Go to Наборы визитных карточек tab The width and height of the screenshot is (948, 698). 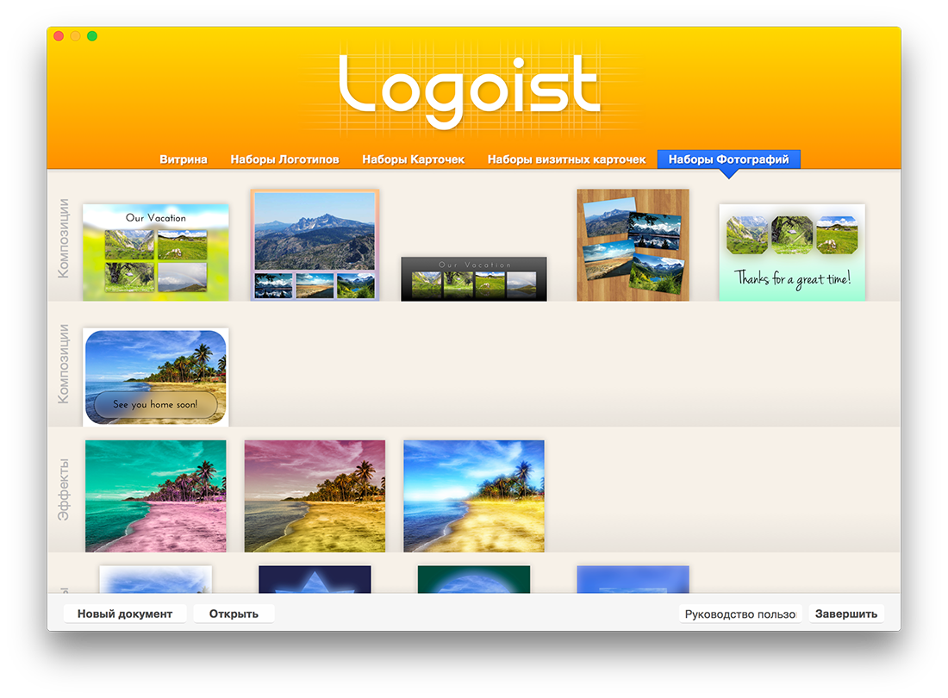coord(566,159)
